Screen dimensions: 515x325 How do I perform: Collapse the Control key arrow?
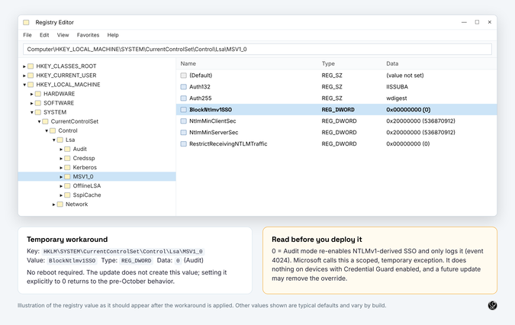(x=47, y=130)
